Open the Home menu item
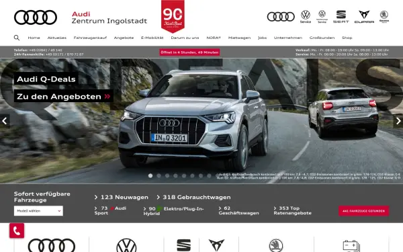Image resolution: width=403 pixels, height=252 pixels. 34,38
